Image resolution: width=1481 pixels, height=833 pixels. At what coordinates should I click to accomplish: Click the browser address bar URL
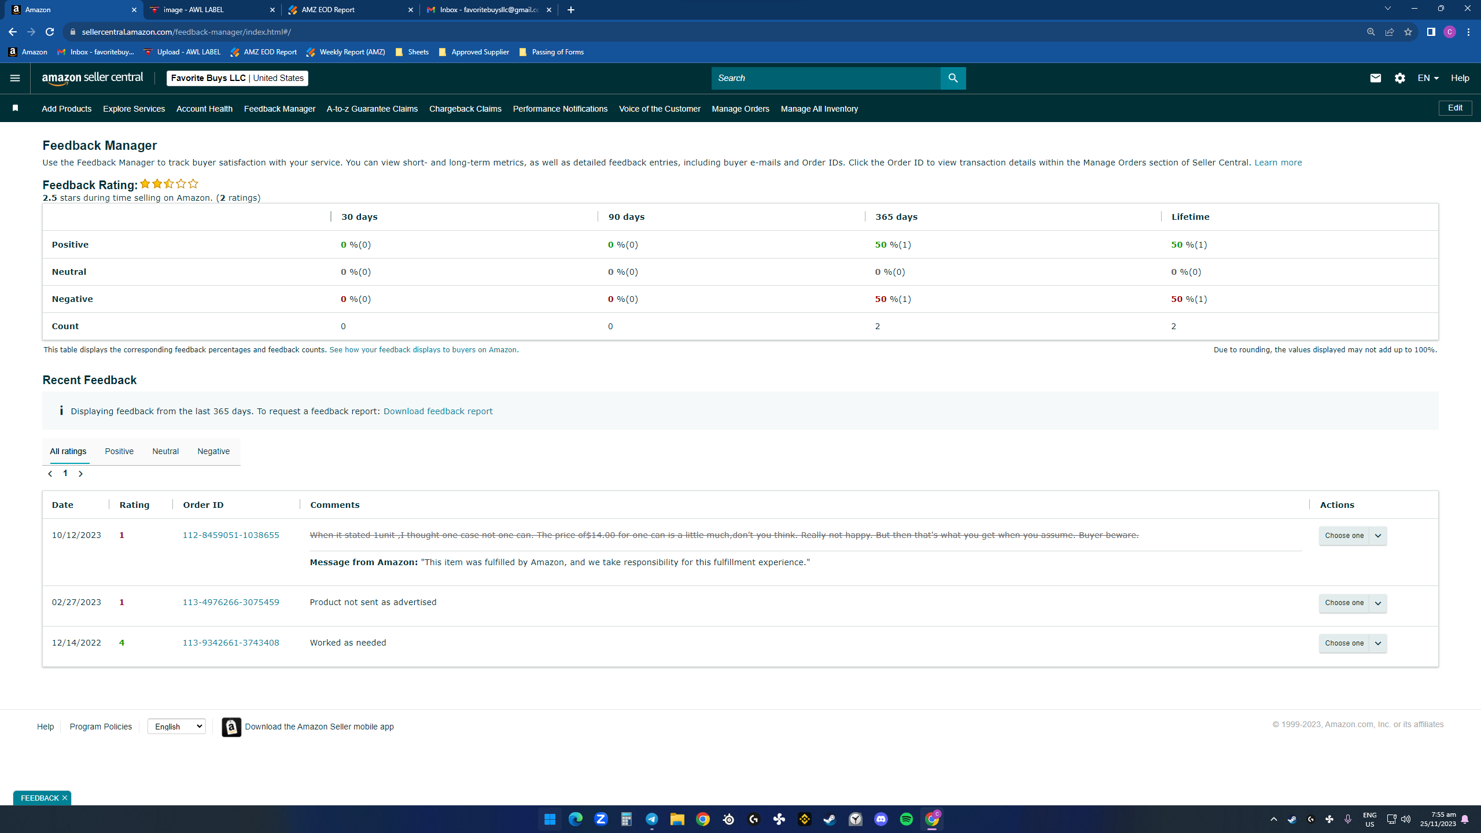coord(186,32)
